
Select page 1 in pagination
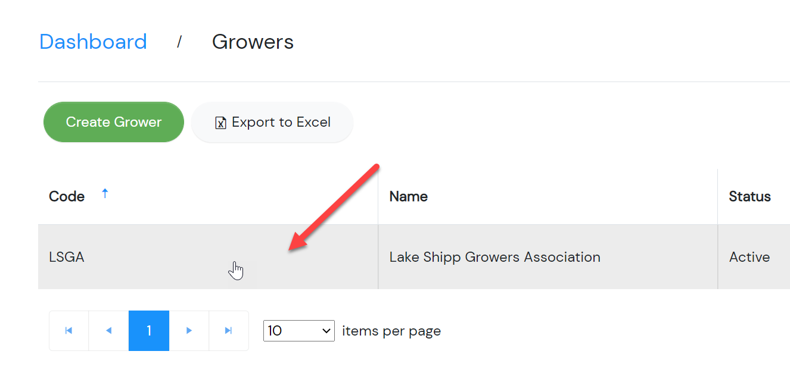[x=149, y=331]
